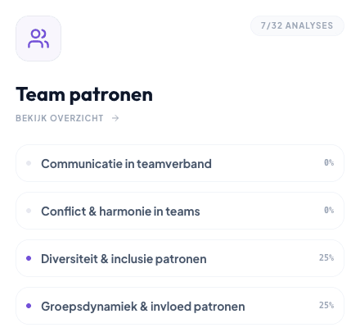360x332 pixels.
Task: Select the Diversiteit & inclusie patronen label
Action: [124, 259]
